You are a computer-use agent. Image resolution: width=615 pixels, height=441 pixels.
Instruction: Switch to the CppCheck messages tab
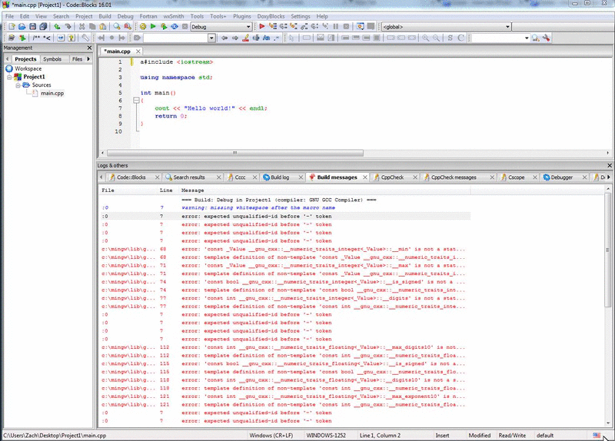pyautogui.click(x=454, y=177)
